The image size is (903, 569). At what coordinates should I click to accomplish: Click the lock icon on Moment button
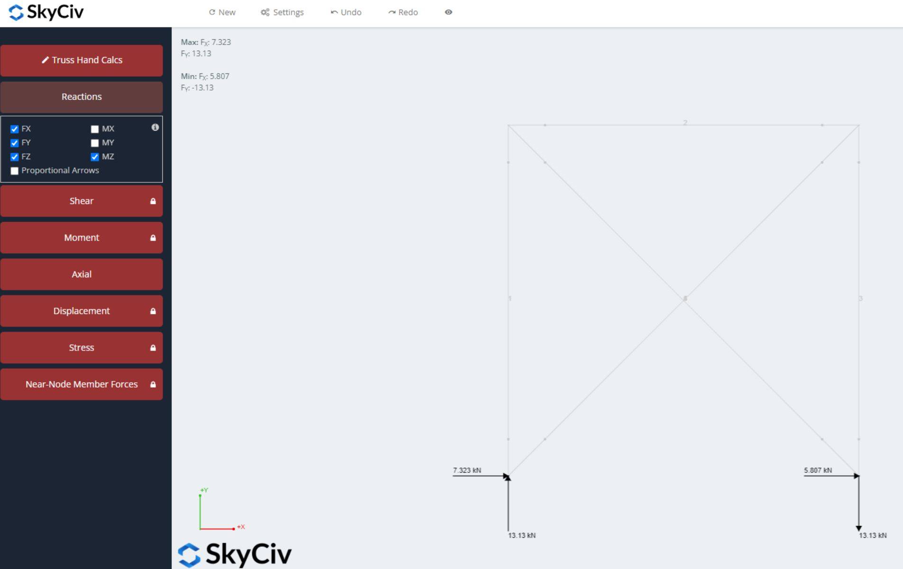153,238
